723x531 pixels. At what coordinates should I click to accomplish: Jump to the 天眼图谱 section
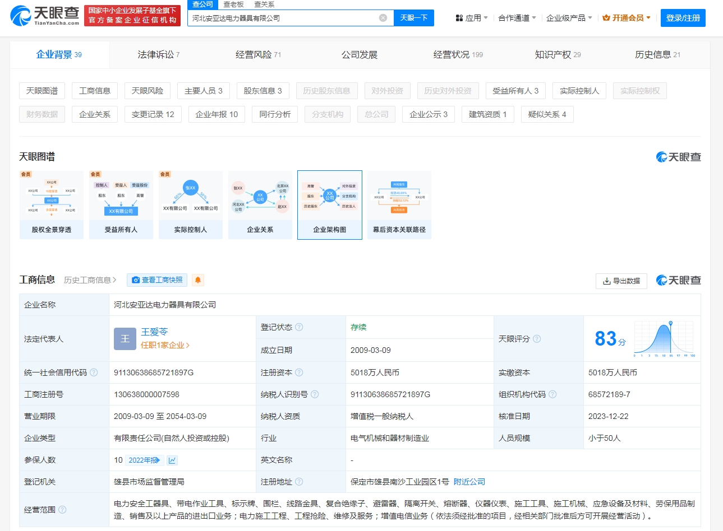[x=42, y=91]
